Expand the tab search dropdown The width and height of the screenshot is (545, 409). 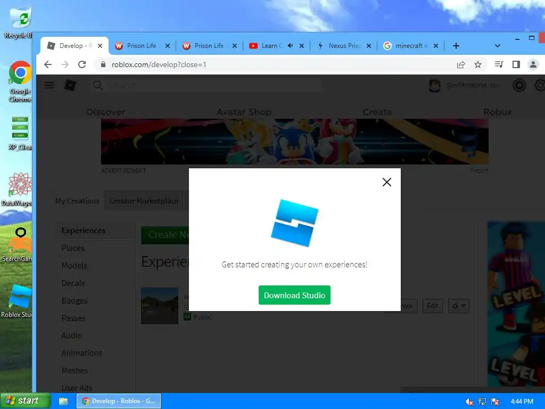pyautogui.click(x=498, y=46)
